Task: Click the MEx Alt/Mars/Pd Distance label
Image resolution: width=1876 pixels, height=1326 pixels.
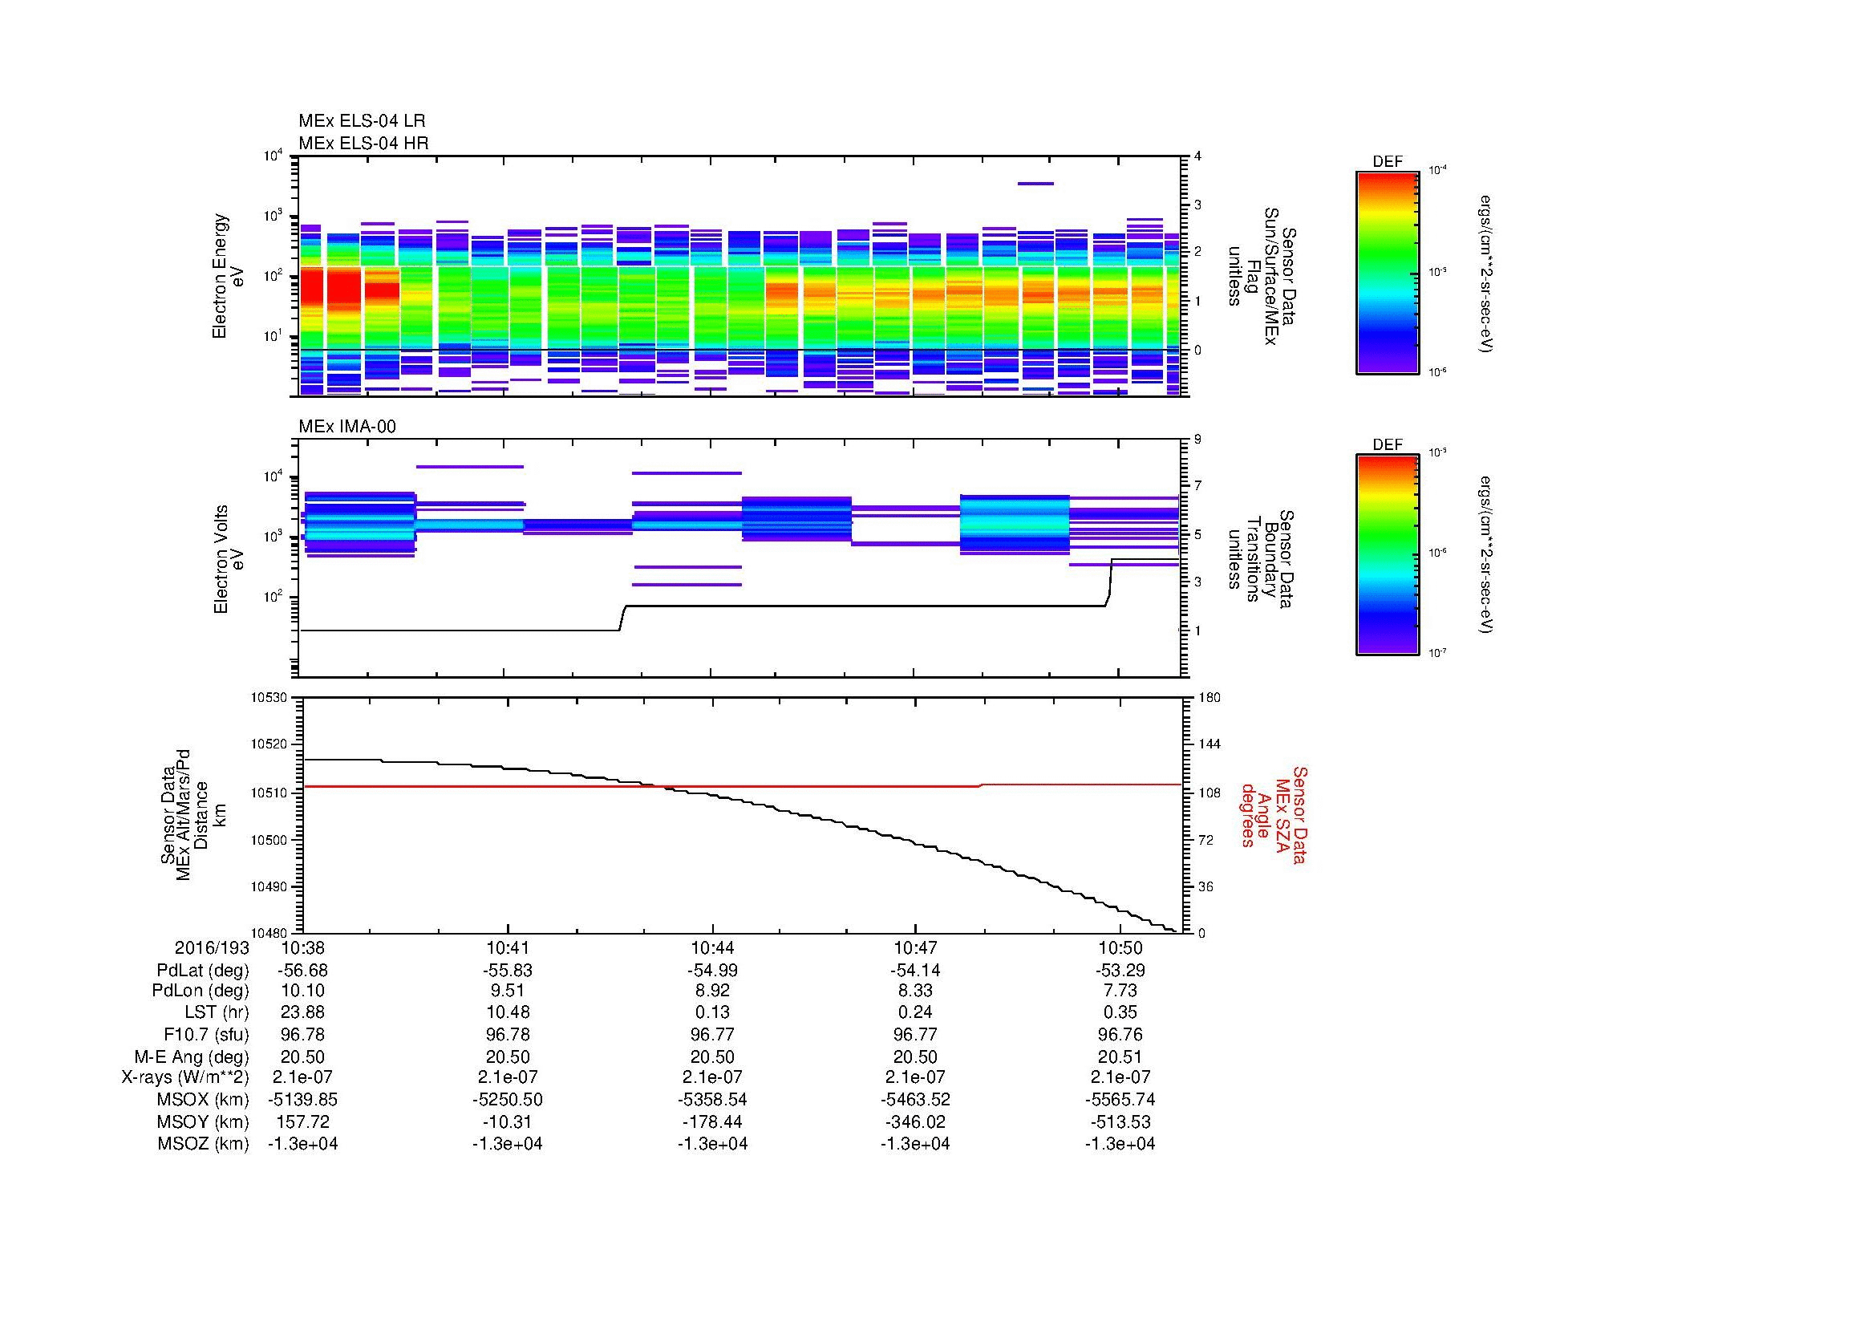Action: 192,814
